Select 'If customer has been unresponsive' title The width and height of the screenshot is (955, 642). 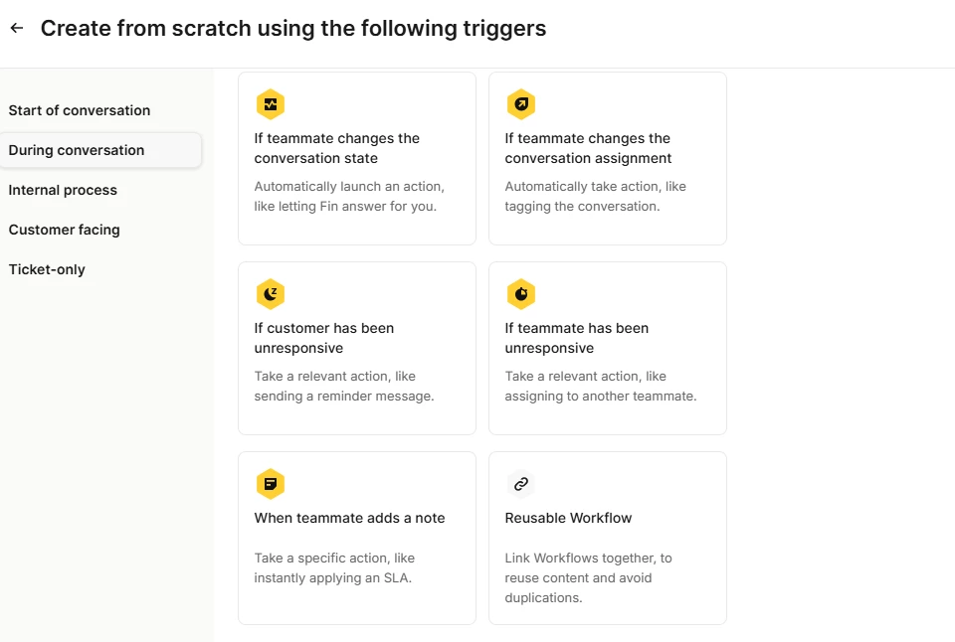[x=324, y=338]
